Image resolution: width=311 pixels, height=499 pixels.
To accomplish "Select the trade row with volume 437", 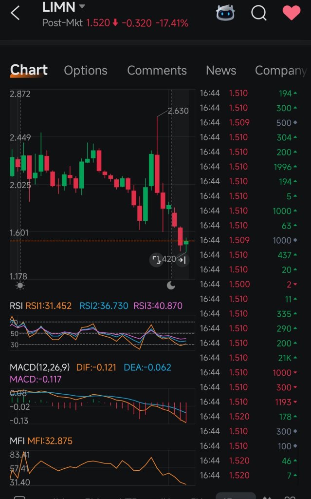I will [x=248, y=255].
